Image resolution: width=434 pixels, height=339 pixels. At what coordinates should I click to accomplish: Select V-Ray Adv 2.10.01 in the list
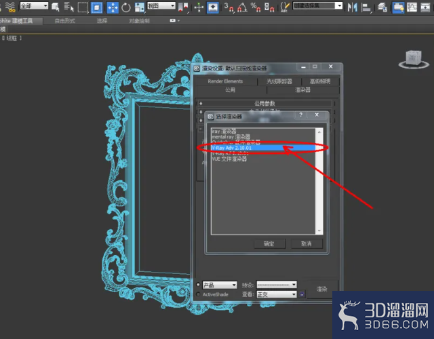pyautogui.click(x=263, y=148)
